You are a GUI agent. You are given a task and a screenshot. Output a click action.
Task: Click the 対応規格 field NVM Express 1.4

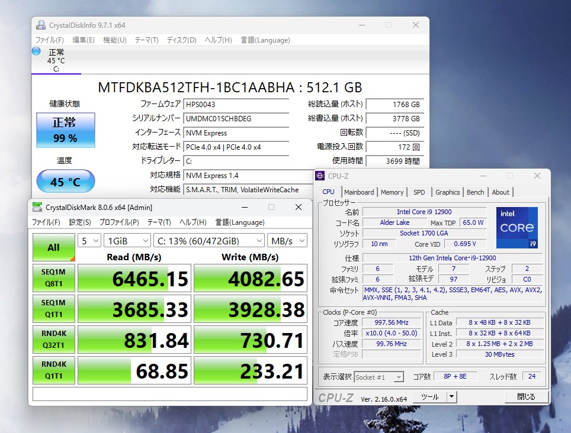pyautogui.click(x=249, y=176)
